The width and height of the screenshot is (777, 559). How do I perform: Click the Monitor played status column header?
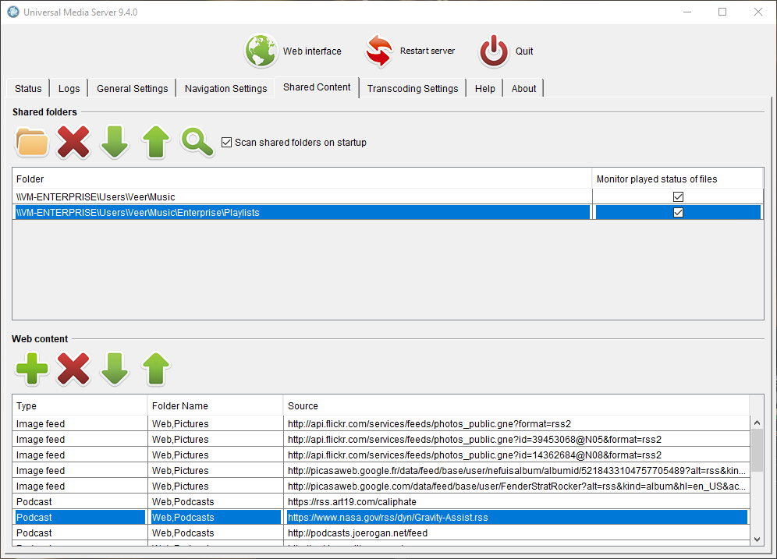(x=677, y=179)
